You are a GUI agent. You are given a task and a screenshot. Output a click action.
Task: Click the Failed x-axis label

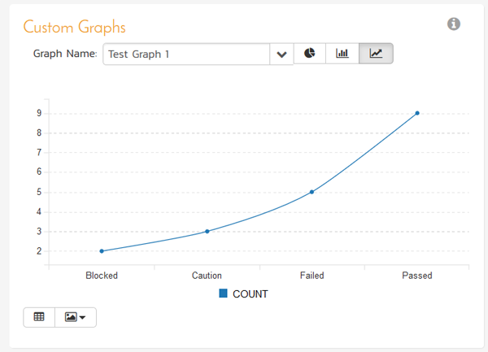(312, 276)
